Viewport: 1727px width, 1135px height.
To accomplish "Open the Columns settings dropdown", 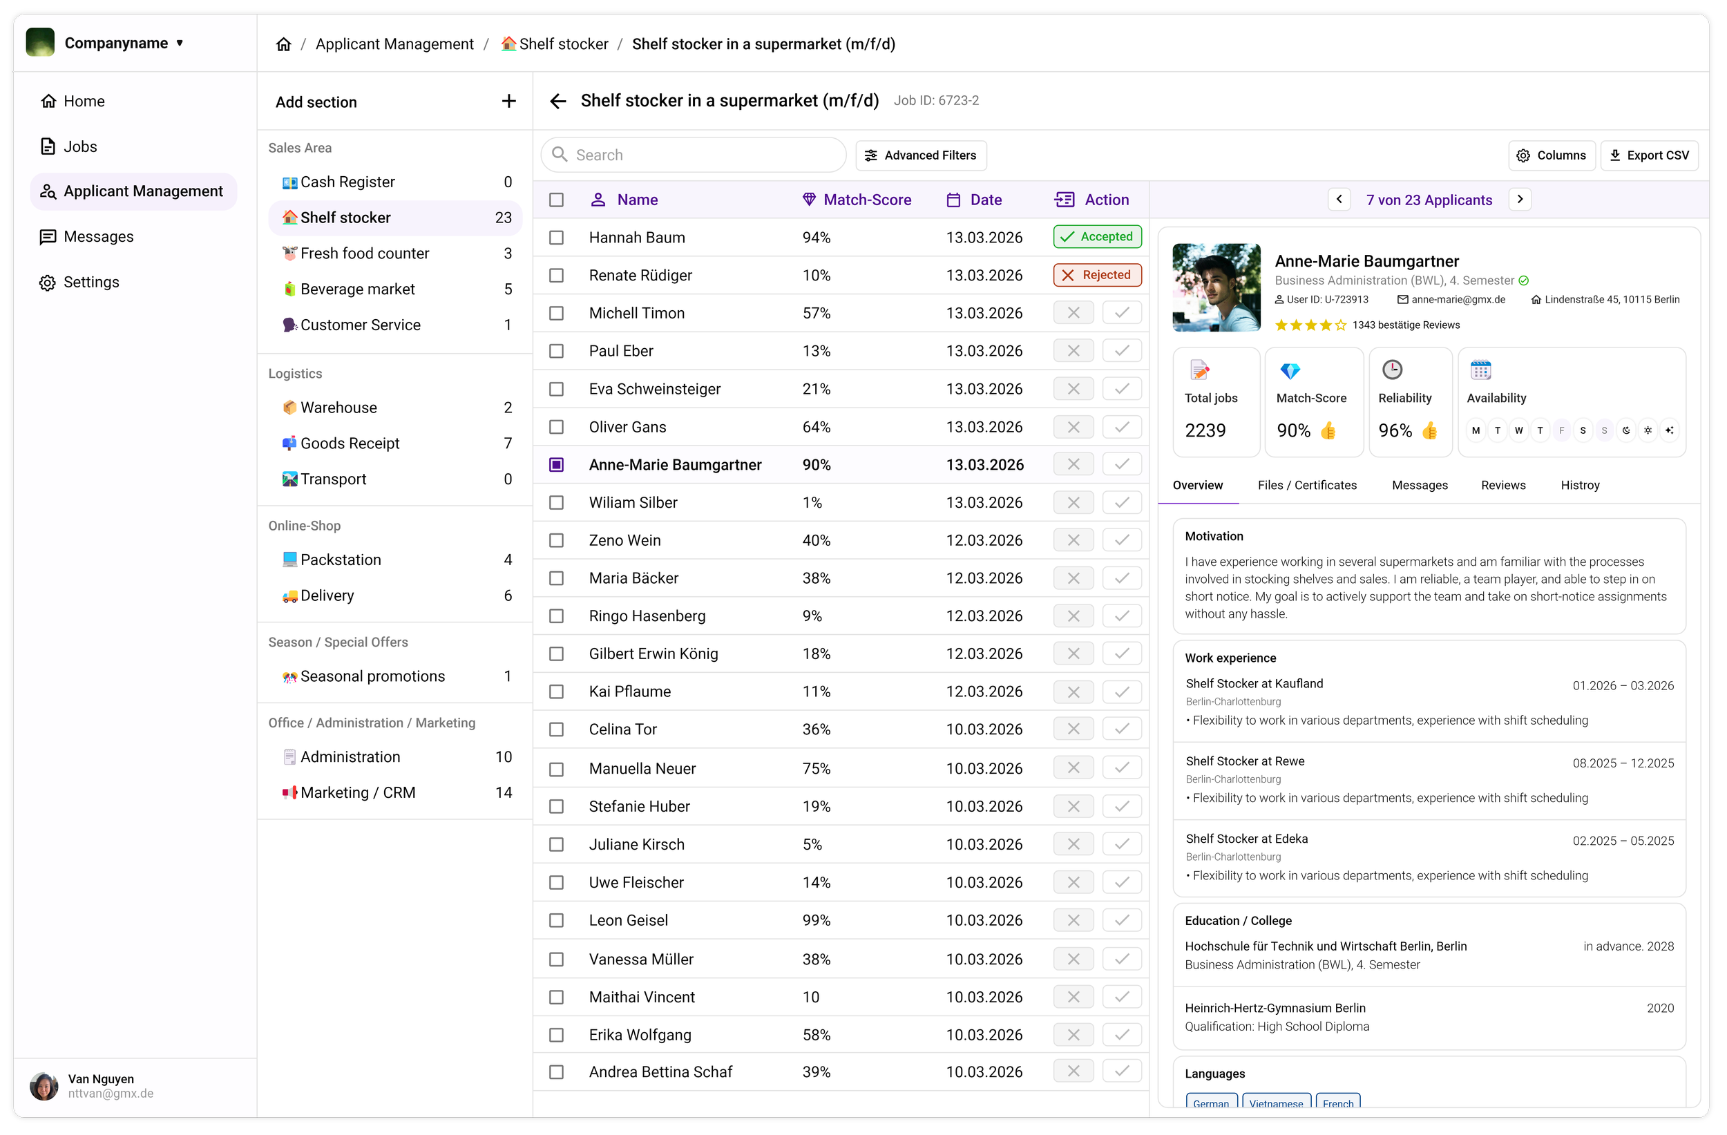I will pos(1551,155).
